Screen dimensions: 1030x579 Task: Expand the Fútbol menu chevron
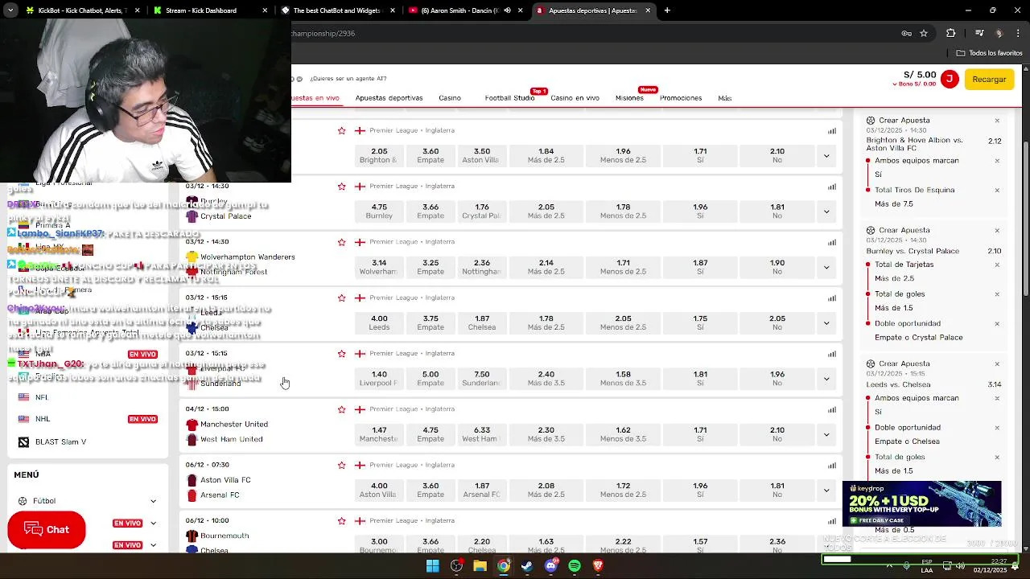click(x=153, y=501)
